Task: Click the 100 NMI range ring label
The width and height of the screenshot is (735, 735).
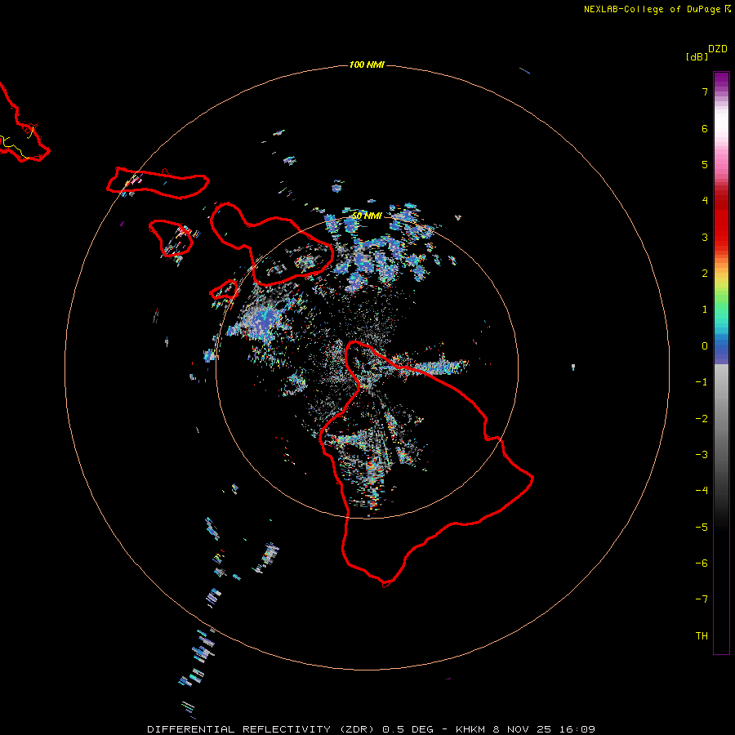Action: coord(367,65)
